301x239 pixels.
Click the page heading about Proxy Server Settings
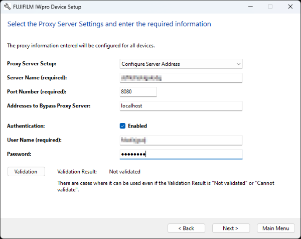[x=109, y=24]
